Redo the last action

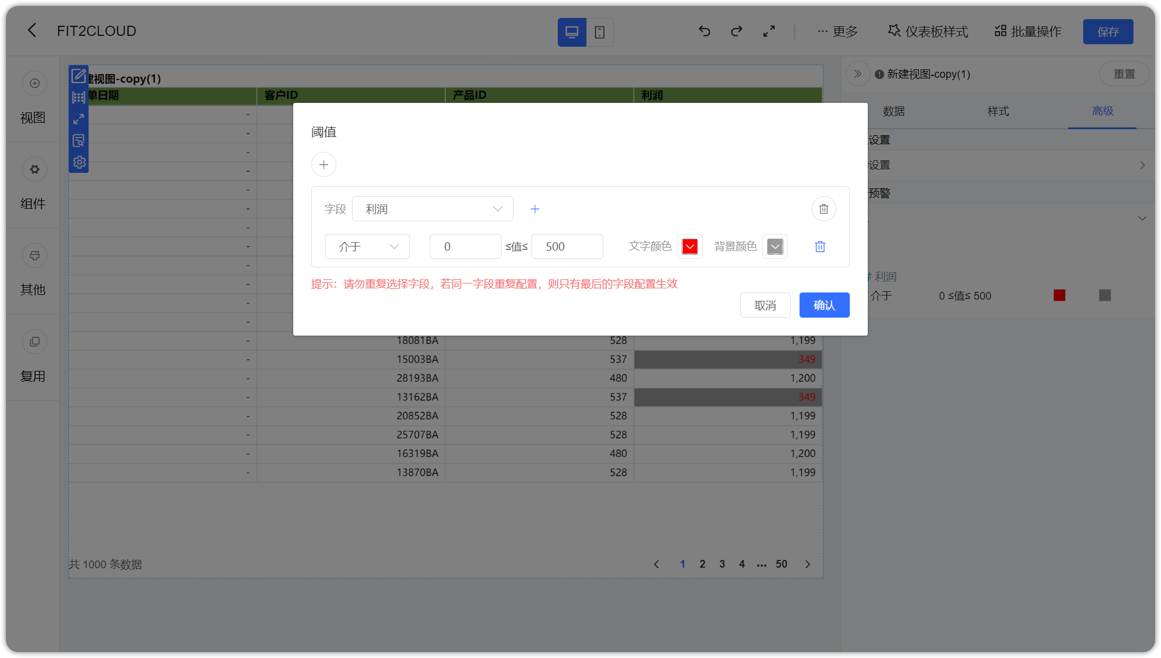(737, 31)
